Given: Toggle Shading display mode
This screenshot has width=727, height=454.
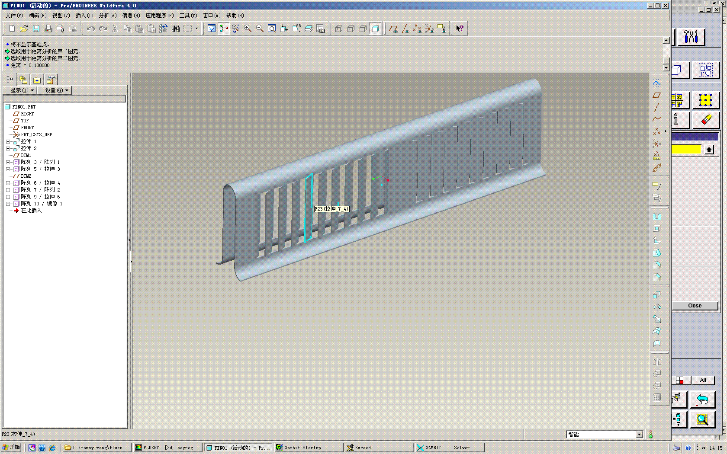Looking at the screenshot, I should [x=375, y=29].
